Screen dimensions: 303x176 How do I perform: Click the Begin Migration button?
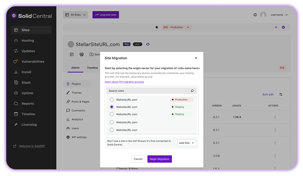(160, 159)
